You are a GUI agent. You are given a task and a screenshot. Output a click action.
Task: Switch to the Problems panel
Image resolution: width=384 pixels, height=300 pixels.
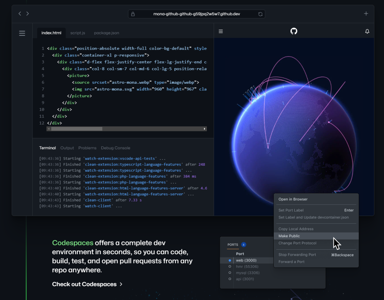point(87,148)
